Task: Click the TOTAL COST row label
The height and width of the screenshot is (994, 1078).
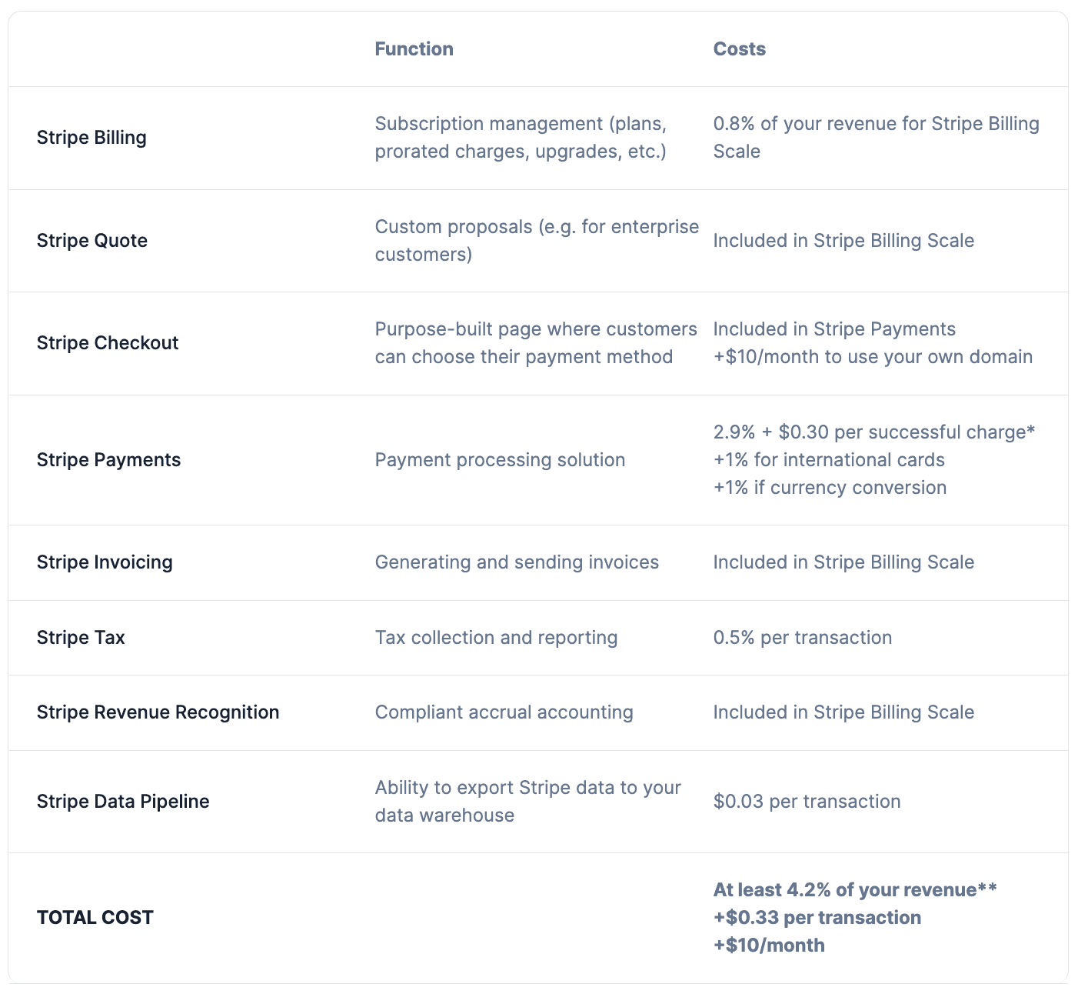Action: tap(95, 918)
